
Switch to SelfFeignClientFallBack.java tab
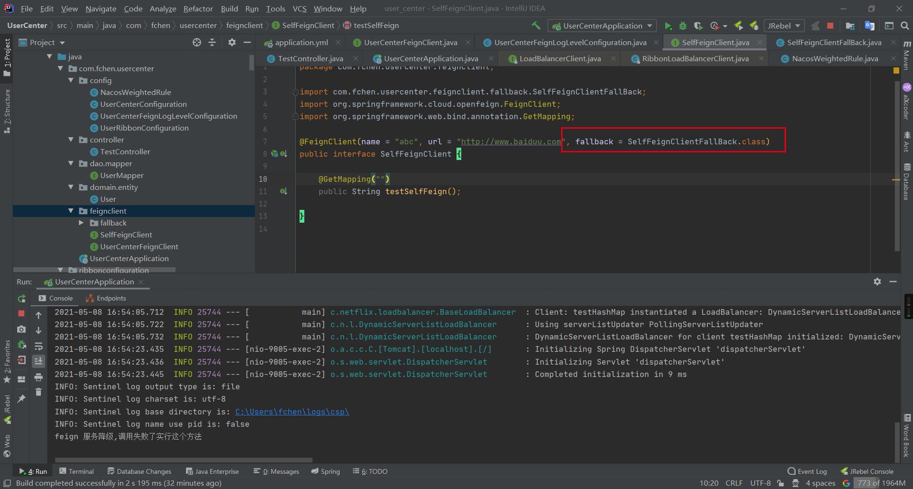point(834,42)
